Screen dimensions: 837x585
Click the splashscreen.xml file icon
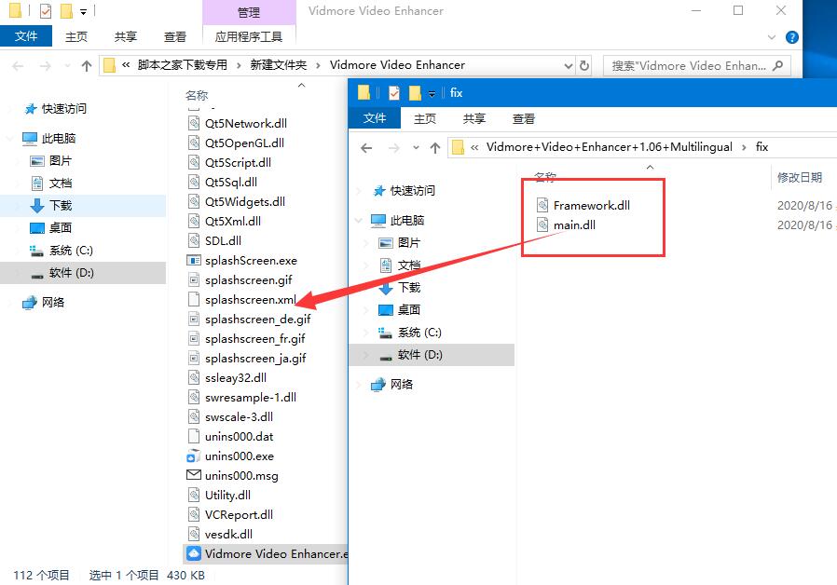[194, 300]
